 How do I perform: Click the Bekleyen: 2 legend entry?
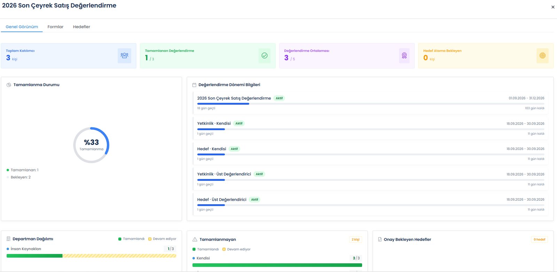(19, 177)
